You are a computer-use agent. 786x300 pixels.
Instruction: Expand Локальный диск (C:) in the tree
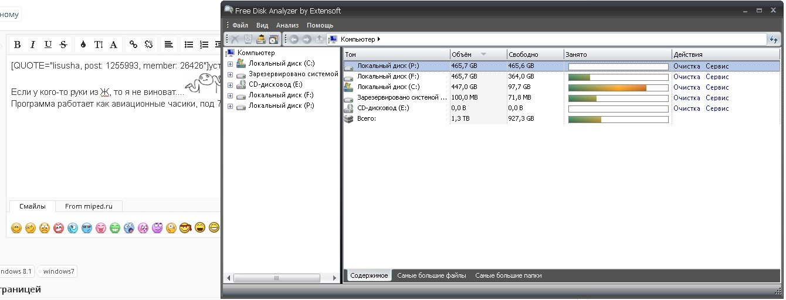point(231,64)
